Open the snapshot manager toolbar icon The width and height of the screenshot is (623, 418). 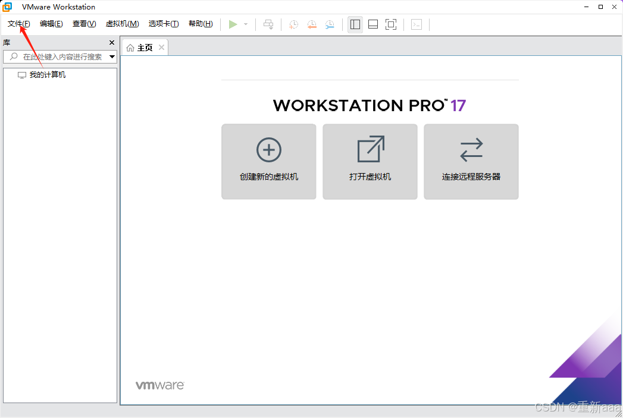coord(330,24)
